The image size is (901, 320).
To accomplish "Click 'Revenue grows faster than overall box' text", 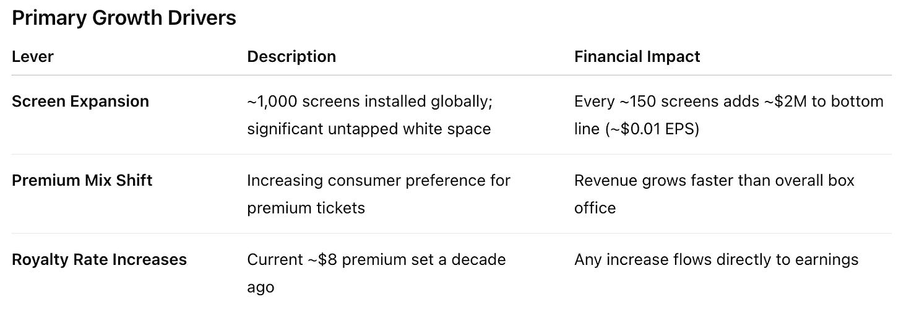I will coord(714,181).
